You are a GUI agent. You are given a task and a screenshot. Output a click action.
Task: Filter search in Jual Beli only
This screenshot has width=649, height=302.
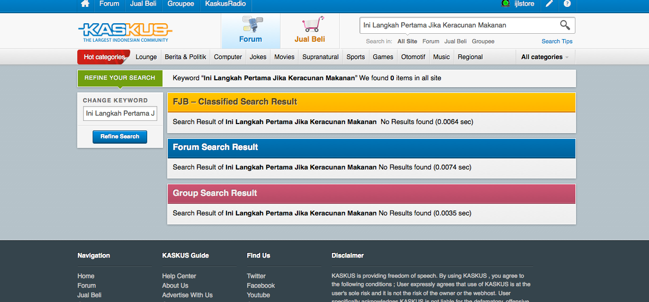coord(456,41)
